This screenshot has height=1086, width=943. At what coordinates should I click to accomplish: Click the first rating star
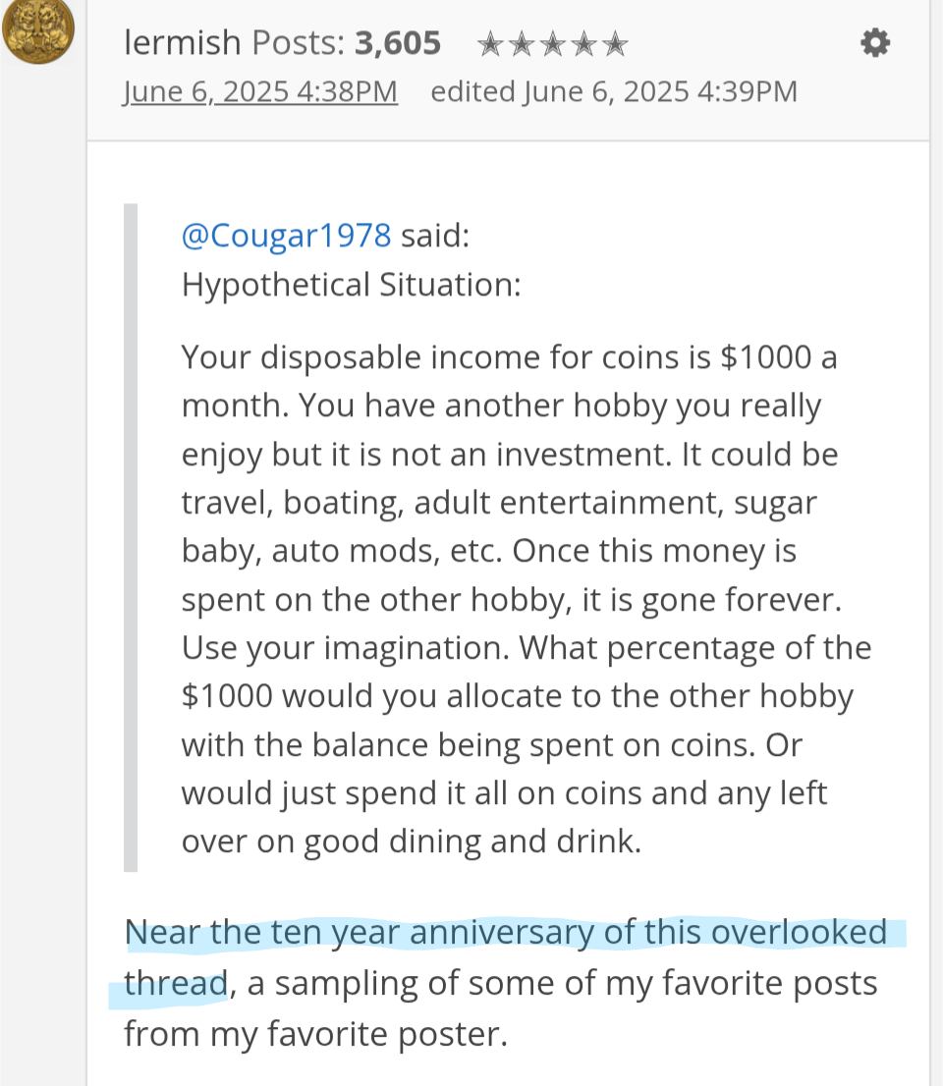(490, 44)
